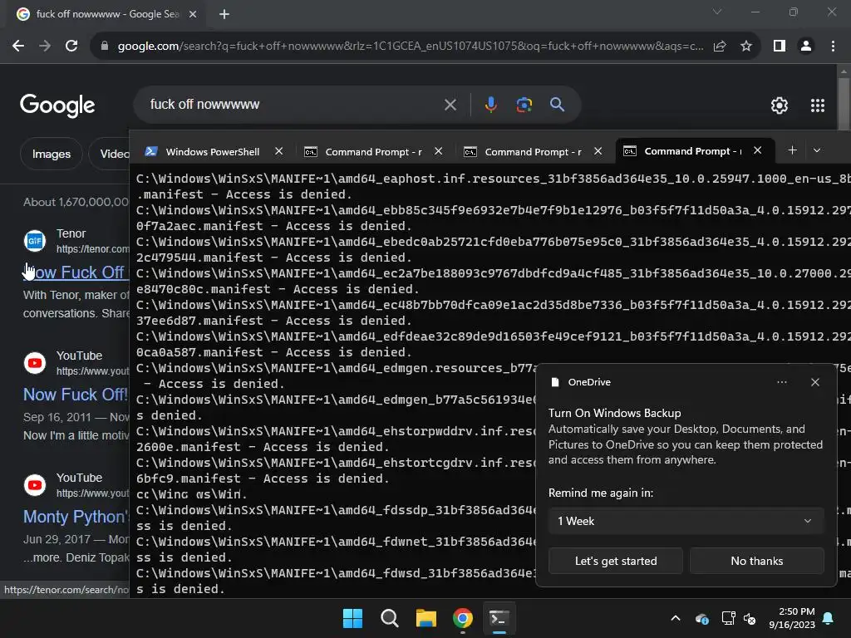Image resolution: width=851 pixels, height=638 pixels.
Task: Open the 'Remind me again in' dropdown
Action: [x=686, y=522]
